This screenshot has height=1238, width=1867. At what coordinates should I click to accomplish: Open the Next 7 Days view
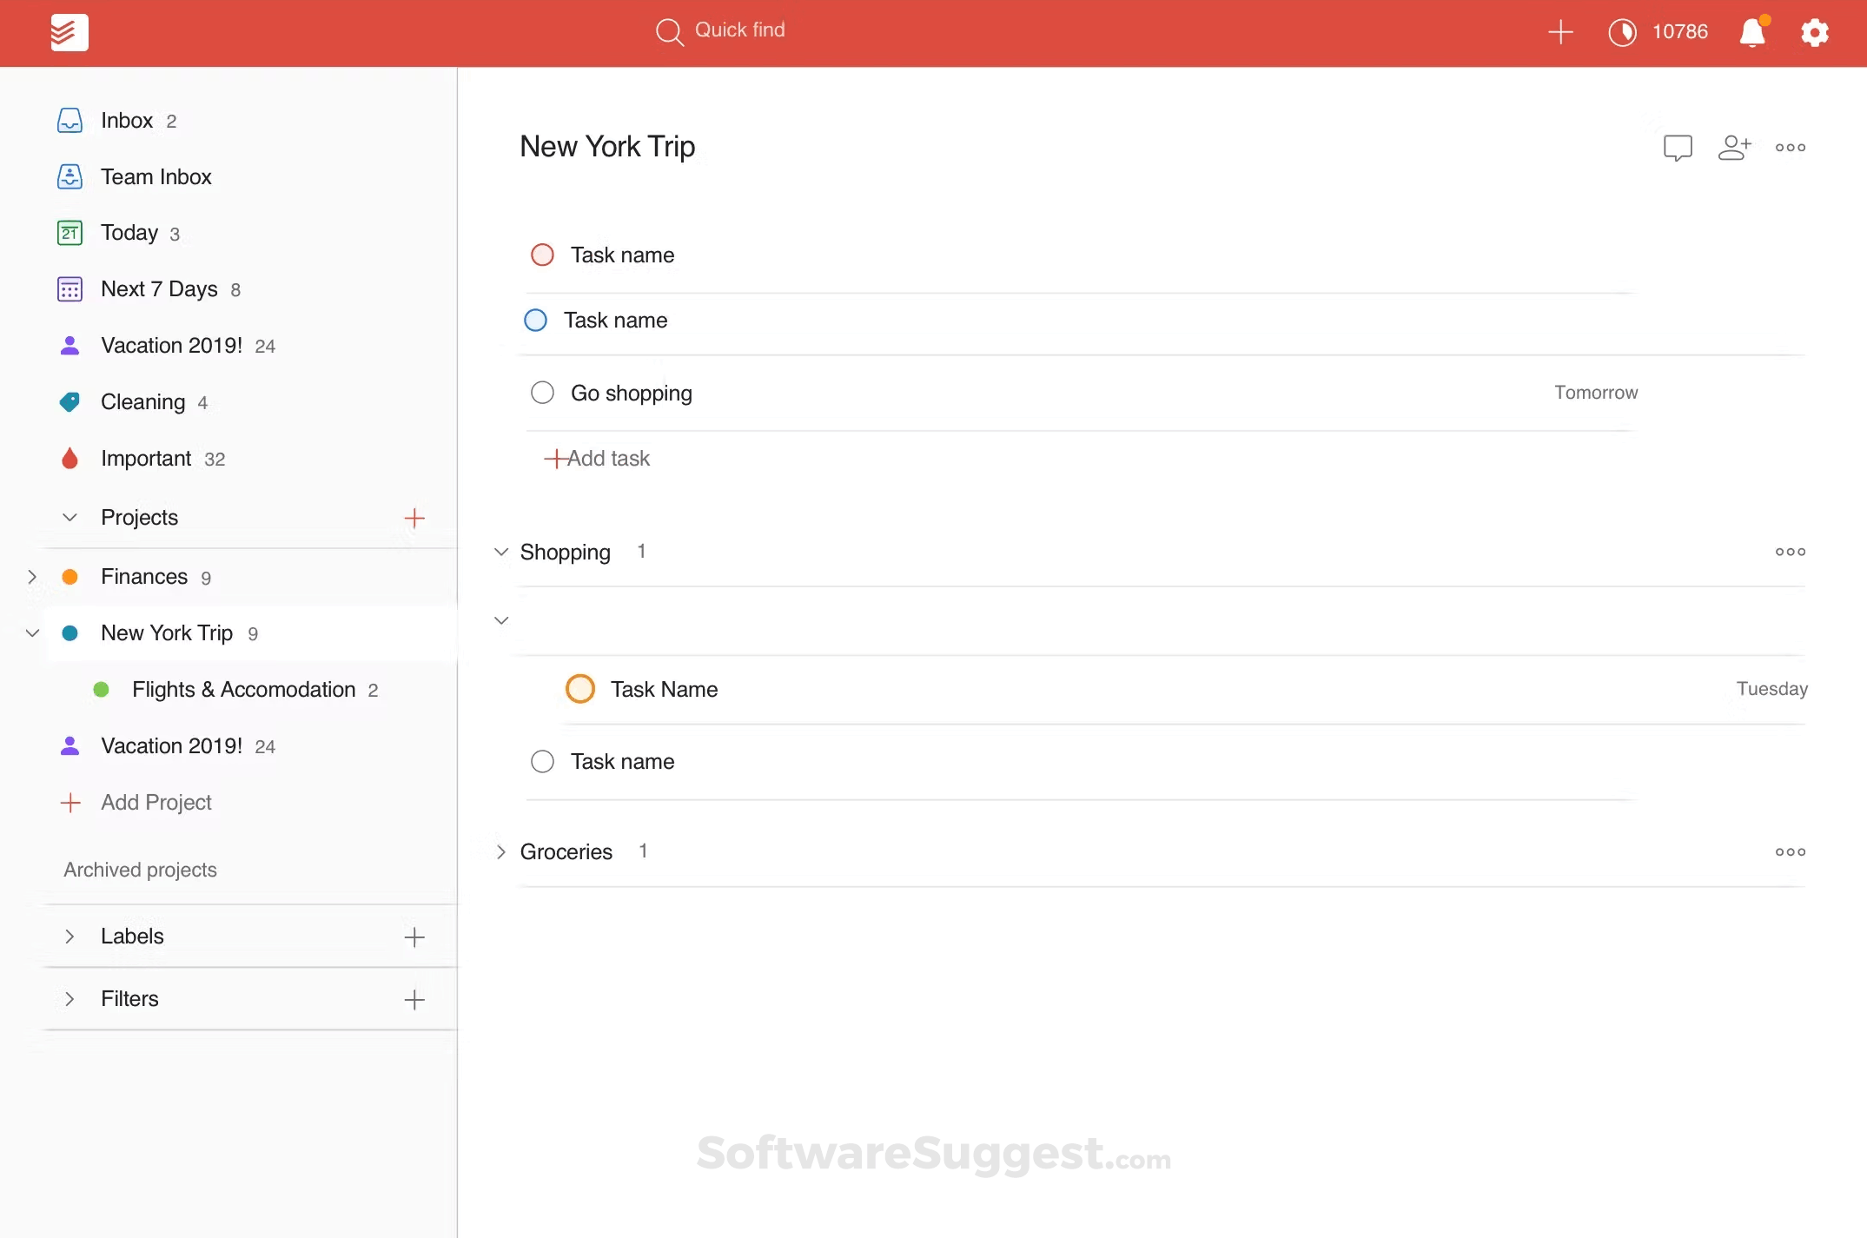coord(159,288)
